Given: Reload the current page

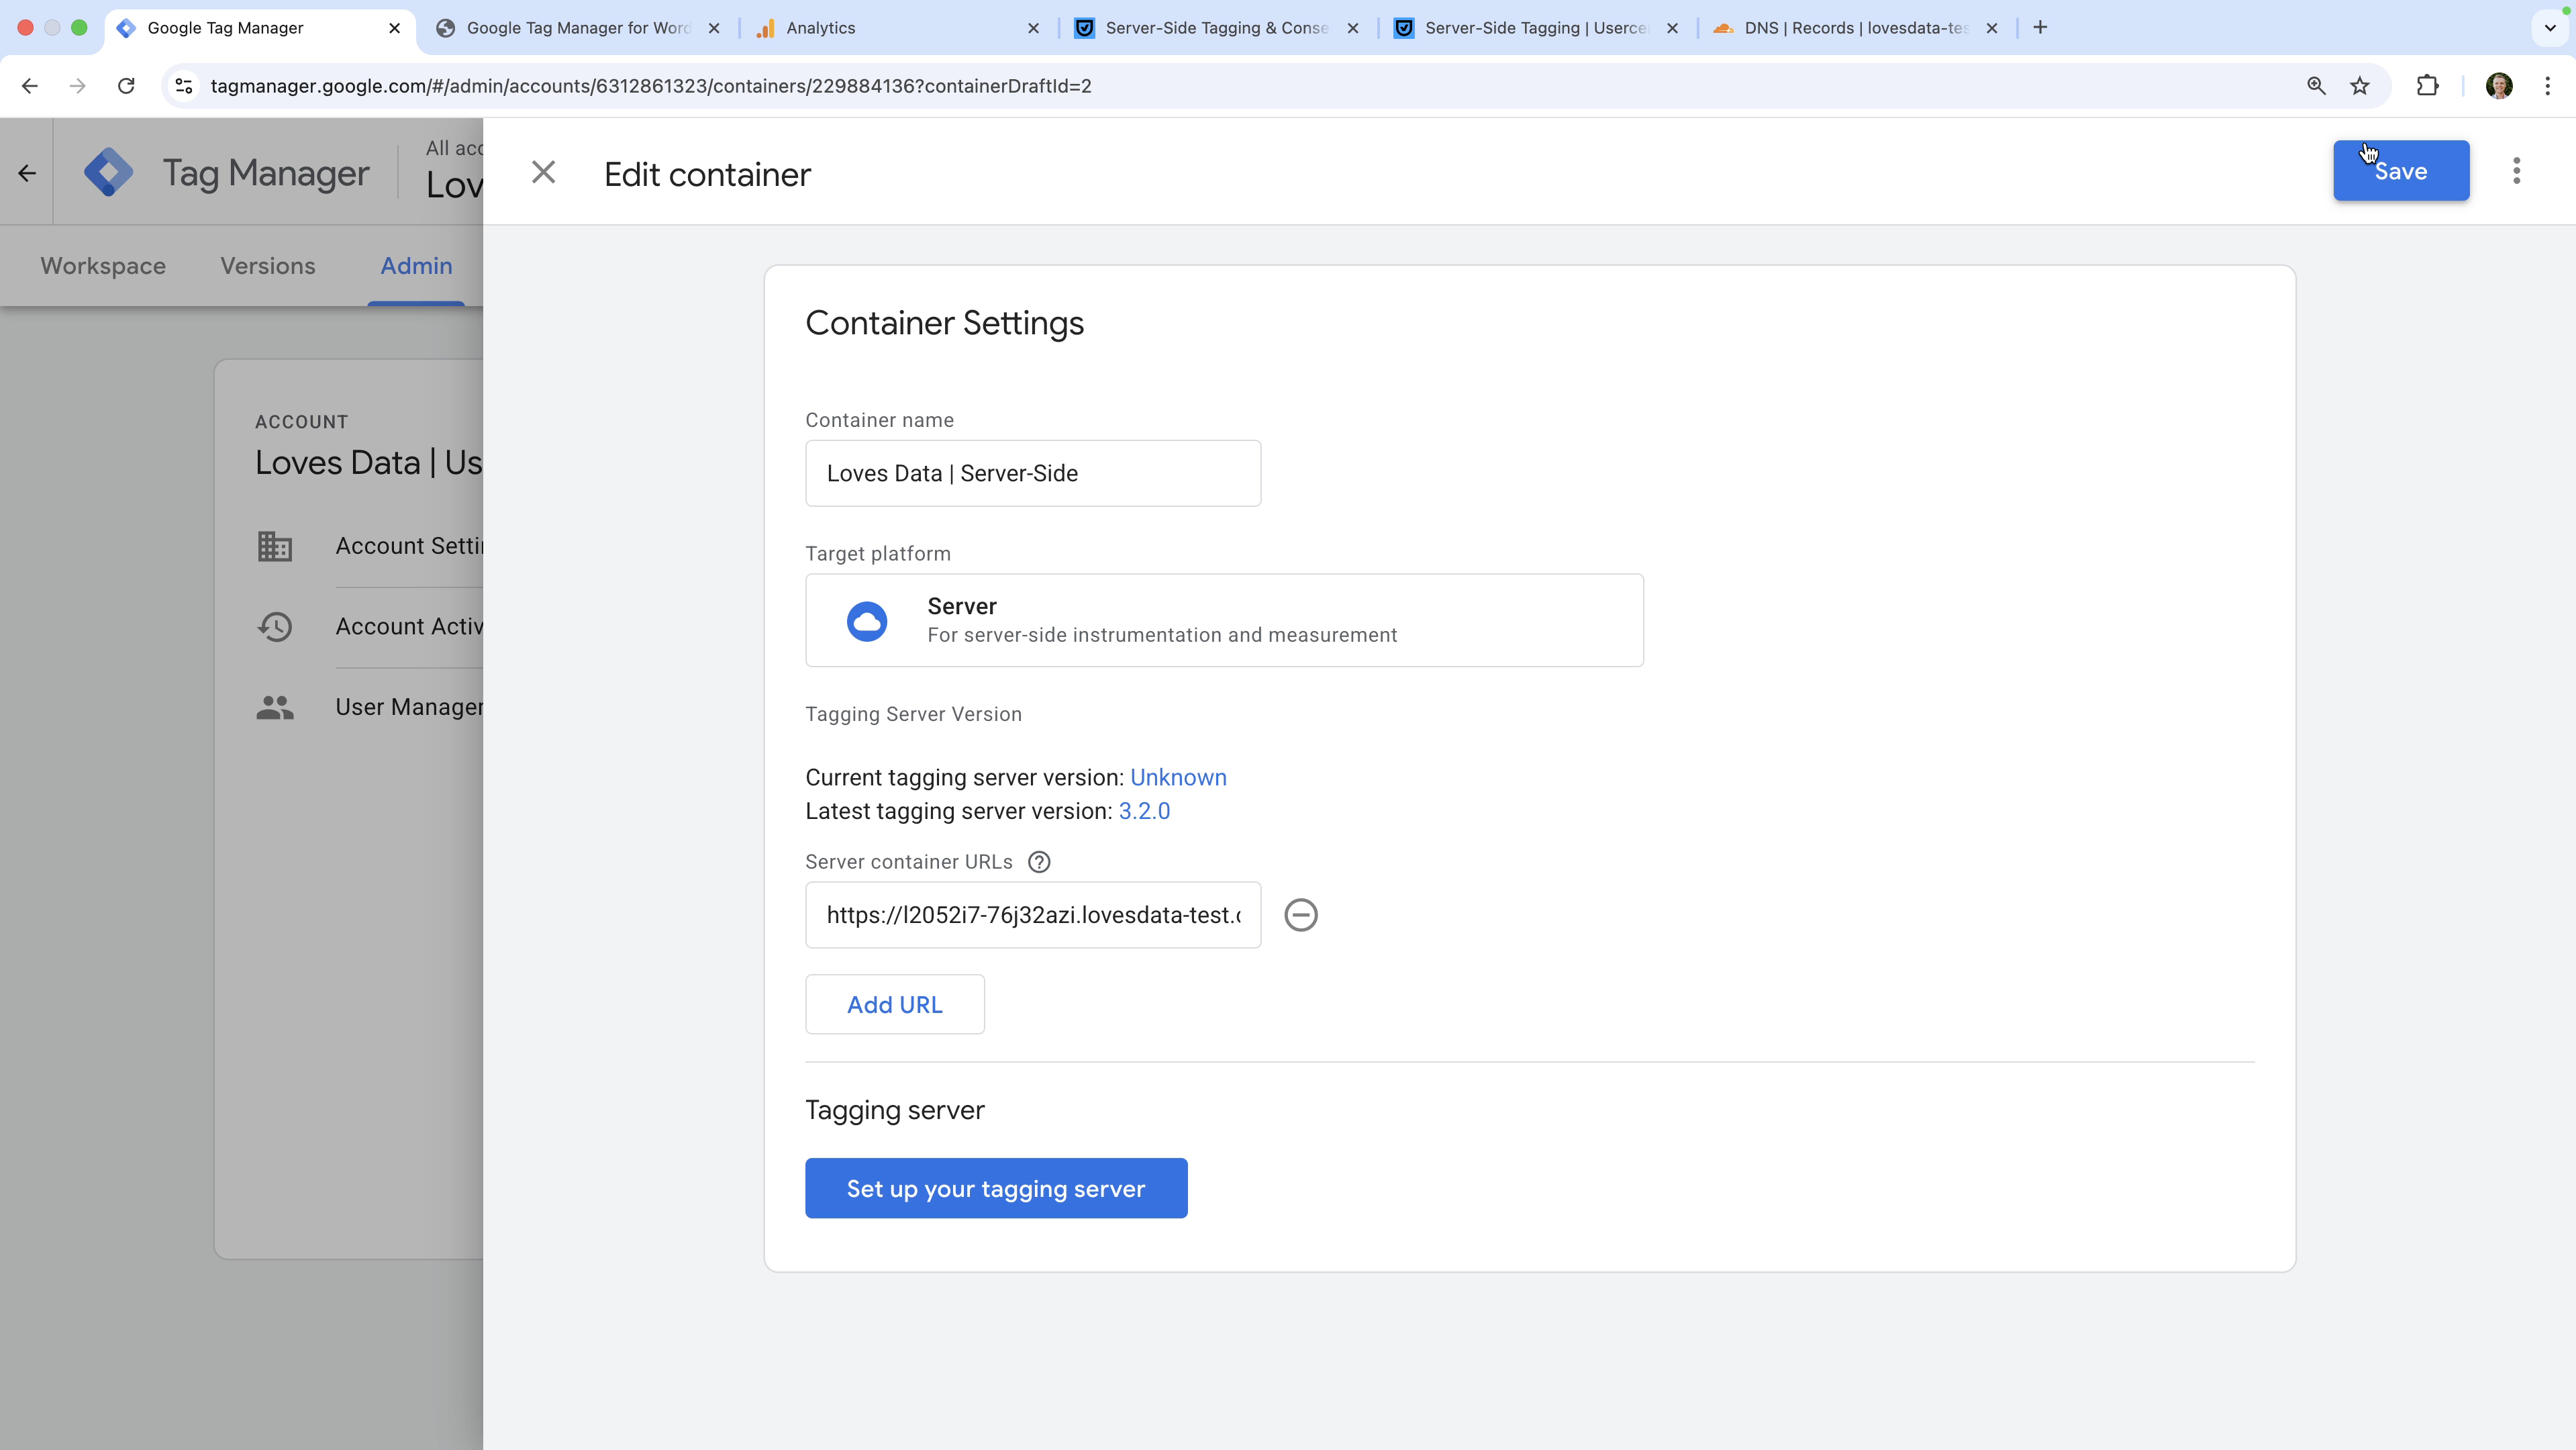Looking at the screenshot, I should 126,86.
